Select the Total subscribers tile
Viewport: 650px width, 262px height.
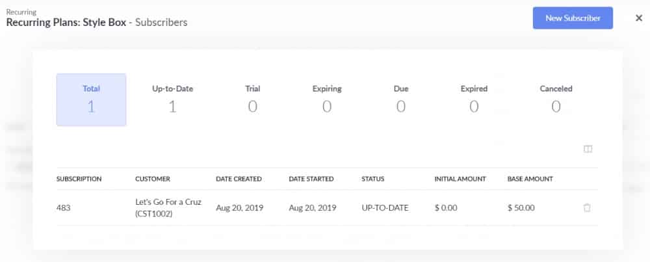tap(91, 99)
